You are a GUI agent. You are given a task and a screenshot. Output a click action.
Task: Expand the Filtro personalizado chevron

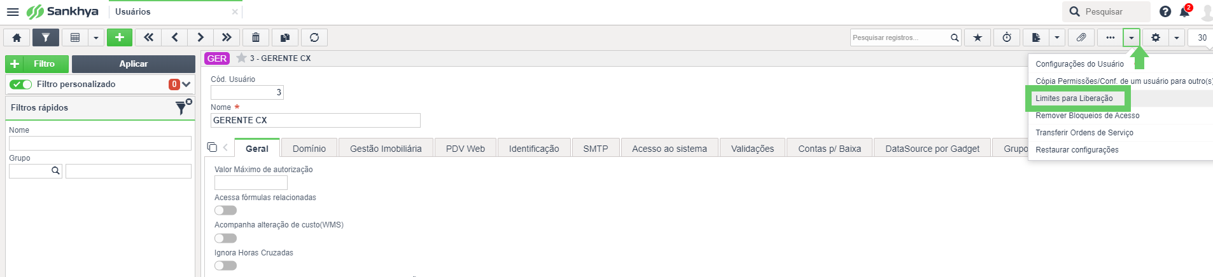pos(186,84)
